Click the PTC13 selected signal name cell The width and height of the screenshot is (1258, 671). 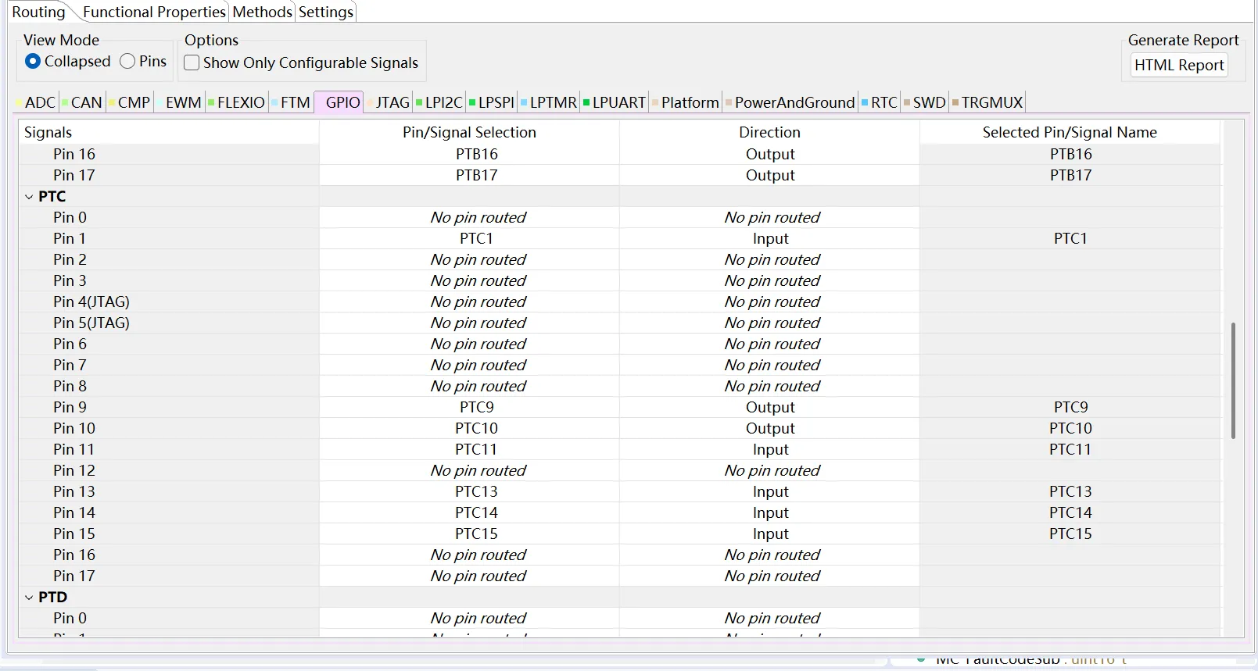click(1070, 491)
